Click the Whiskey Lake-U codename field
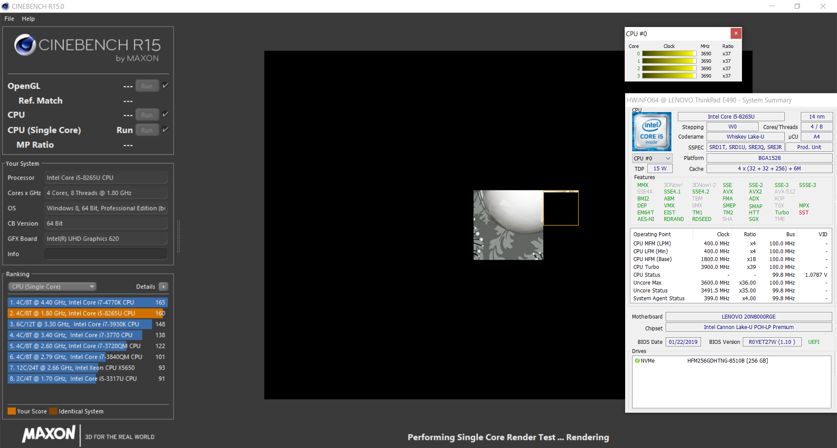 tap(745, 137)
